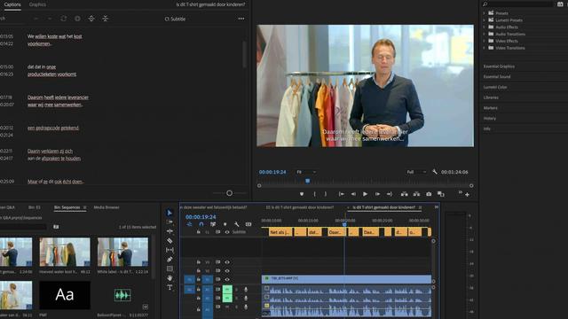The height and width of the screenshot is (319, 568).
Task: Select the Type tool
Action: click(170, 287)
